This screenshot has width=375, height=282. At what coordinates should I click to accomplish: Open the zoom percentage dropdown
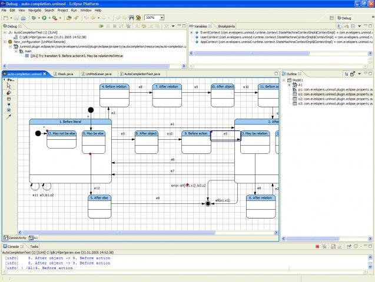coord(162,18)
